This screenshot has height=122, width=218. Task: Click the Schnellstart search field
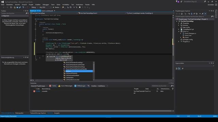tap(193, 1)
